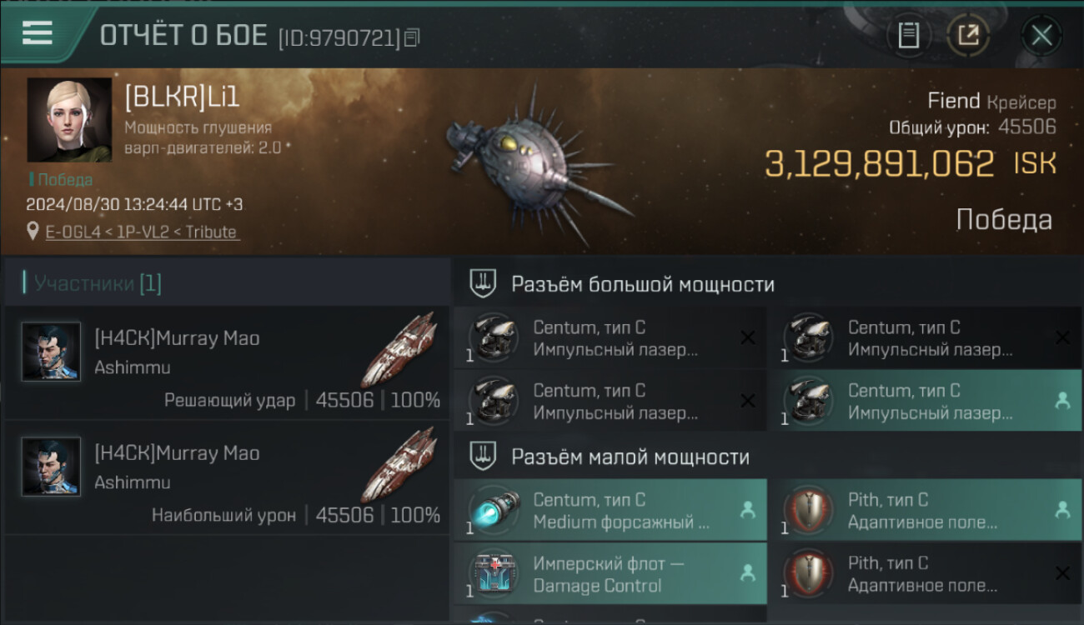This screenshot has height=625, width=1084.
Task: Copy the battle report ID icon
Action: click(x=412, y=37)
